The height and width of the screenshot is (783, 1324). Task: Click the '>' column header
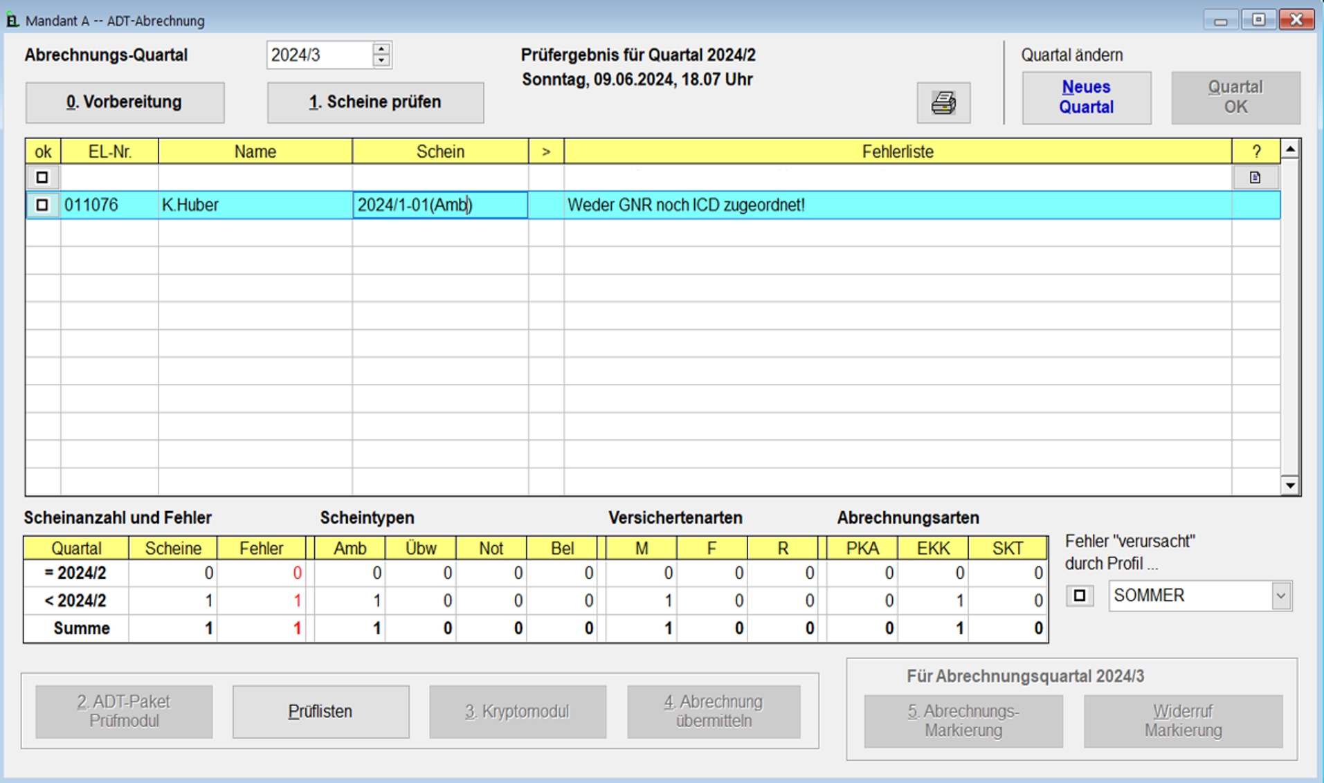tap(546, 151)
